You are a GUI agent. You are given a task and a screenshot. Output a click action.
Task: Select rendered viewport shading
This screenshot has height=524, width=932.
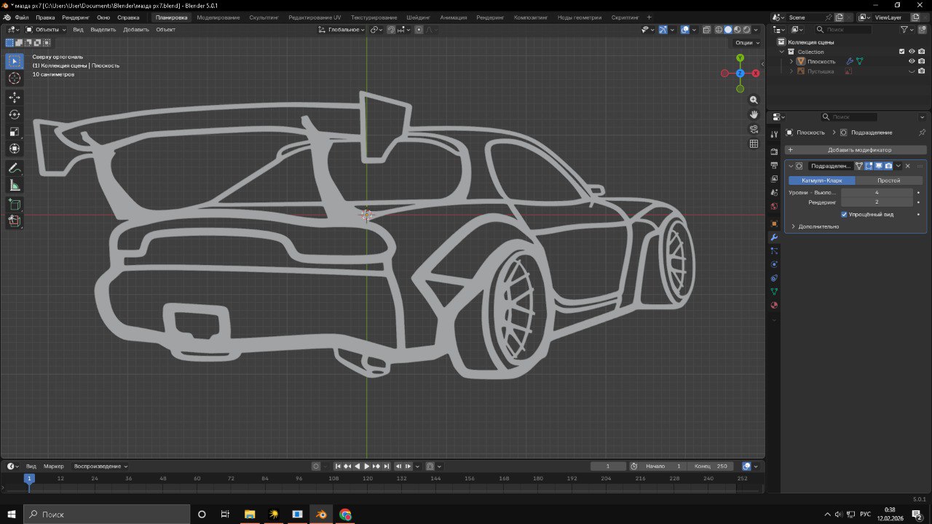point(746,30)
